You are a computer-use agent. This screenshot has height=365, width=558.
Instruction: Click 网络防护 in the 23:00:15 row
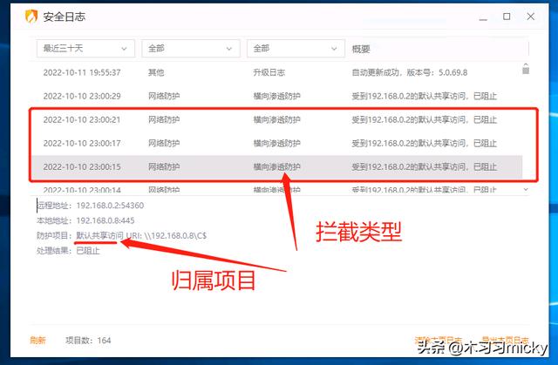[x=164, y=166]
